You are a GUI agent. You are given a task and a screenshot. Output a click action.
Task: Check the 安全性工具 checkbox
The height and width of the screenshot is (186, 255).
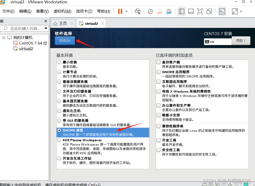pos(158,150)
